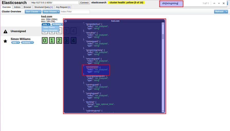The height and width of the screenshot is (131, 230).
Task: Collapse the renyuanguanli JSON node
Action: coord(84,59)
